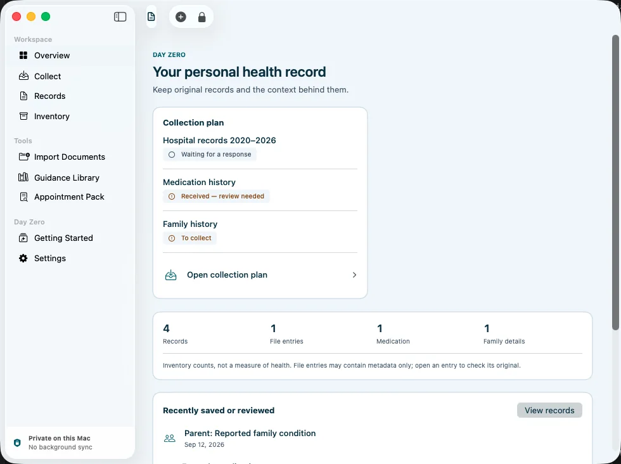Click the people icon beside Parent record
Image resolution: width=621 pixels, height=464 pixels.
pyautogui.click(x=170, y=438)
